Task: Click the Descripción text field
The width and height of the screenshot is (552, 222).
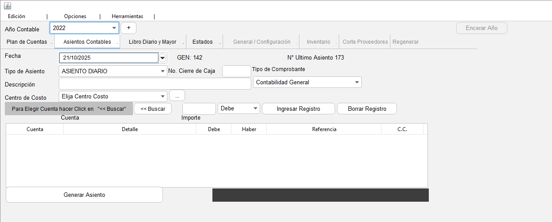Action: [155, 84]
